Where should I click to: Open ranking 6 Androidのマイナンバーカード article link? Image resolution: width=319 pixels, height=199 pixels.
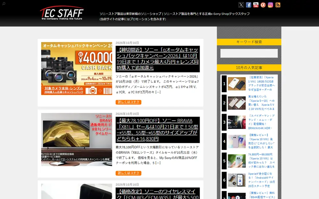coord(262,180)
